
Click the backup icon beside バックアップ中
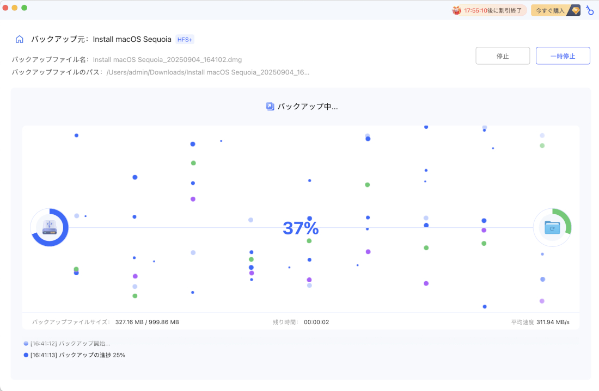(270, 106)
